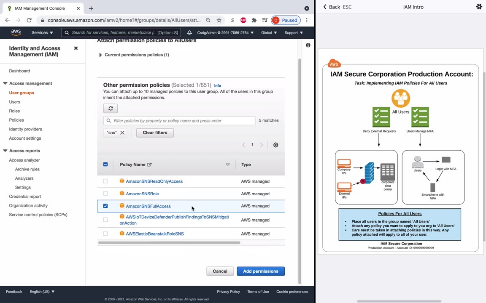Remove the "sns" filter chip
Screen dimensions: 486x303
(x=122, y=133)
